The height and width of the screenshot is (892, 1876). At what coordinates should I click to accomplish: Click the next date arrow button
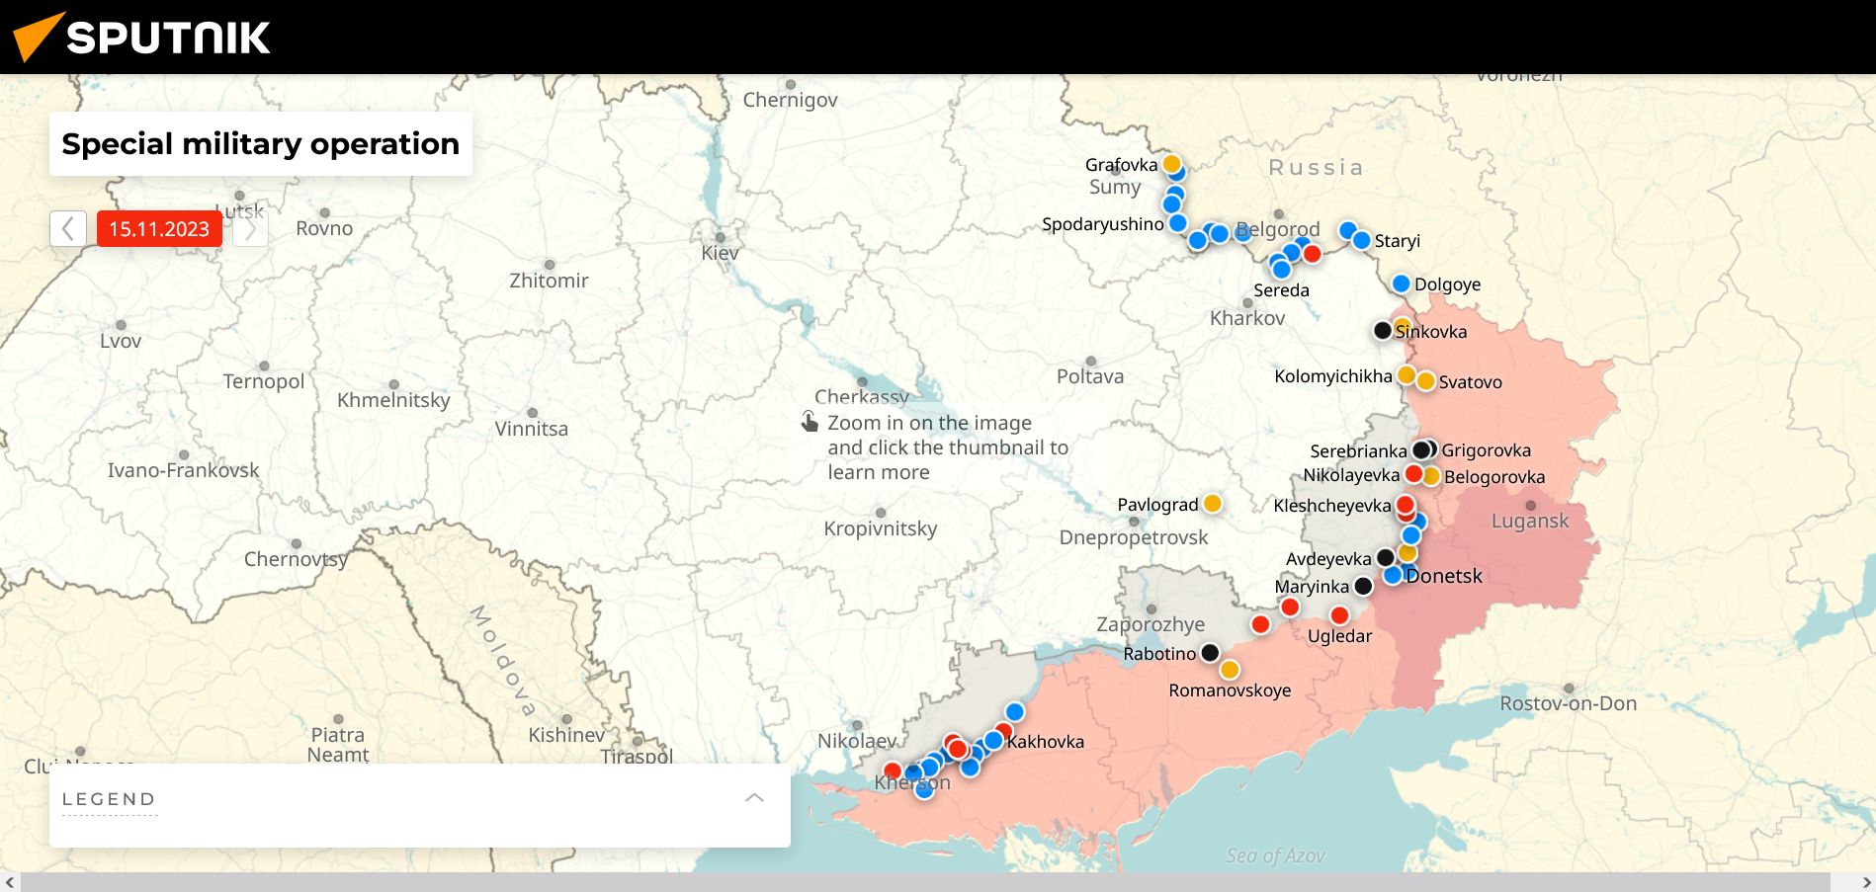(x=251, y=229)
